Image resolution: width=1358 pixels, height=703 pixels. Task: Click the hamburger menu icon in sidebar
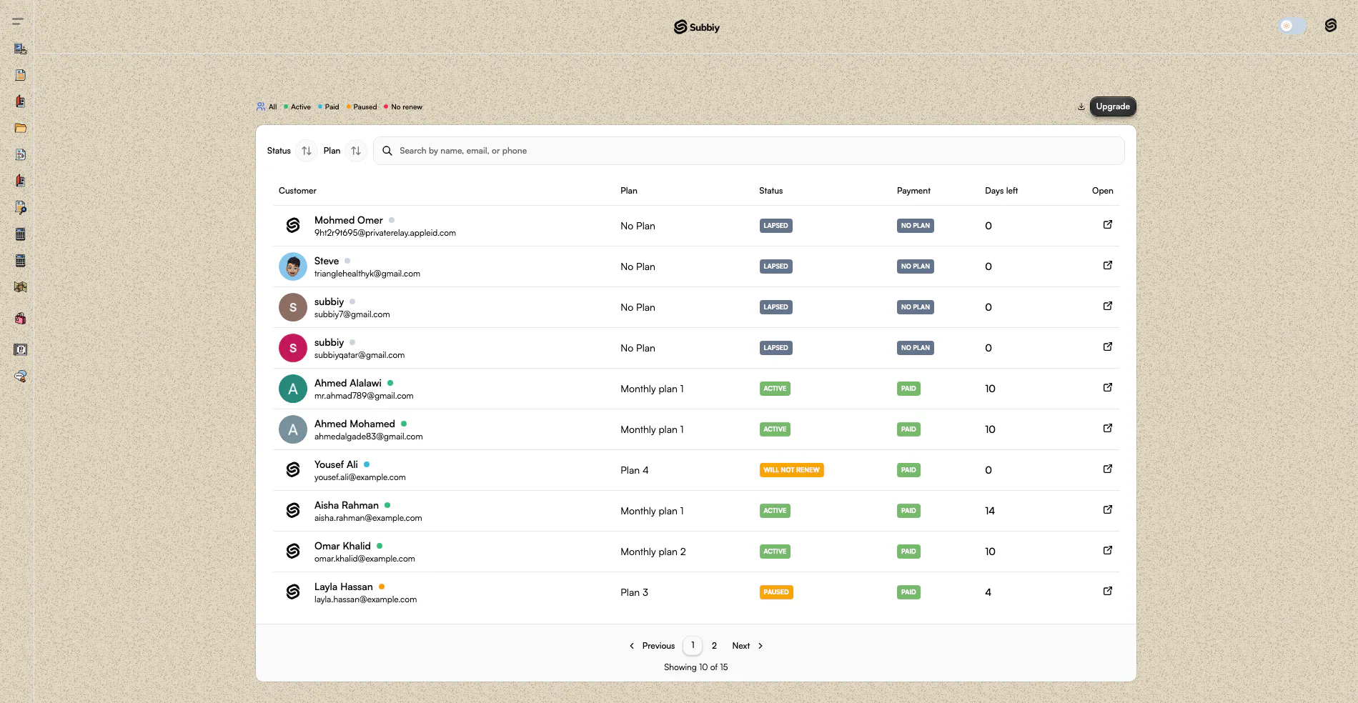(18, 21)
